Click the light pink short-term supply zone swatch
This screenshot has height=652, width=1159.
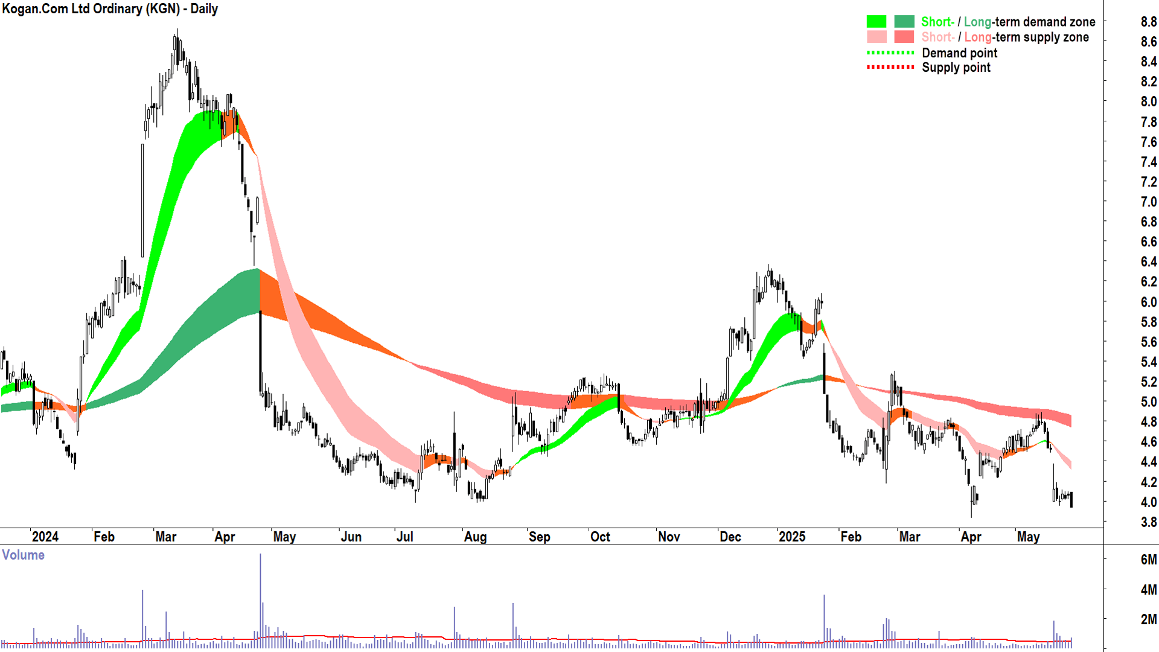pos(876,37)
